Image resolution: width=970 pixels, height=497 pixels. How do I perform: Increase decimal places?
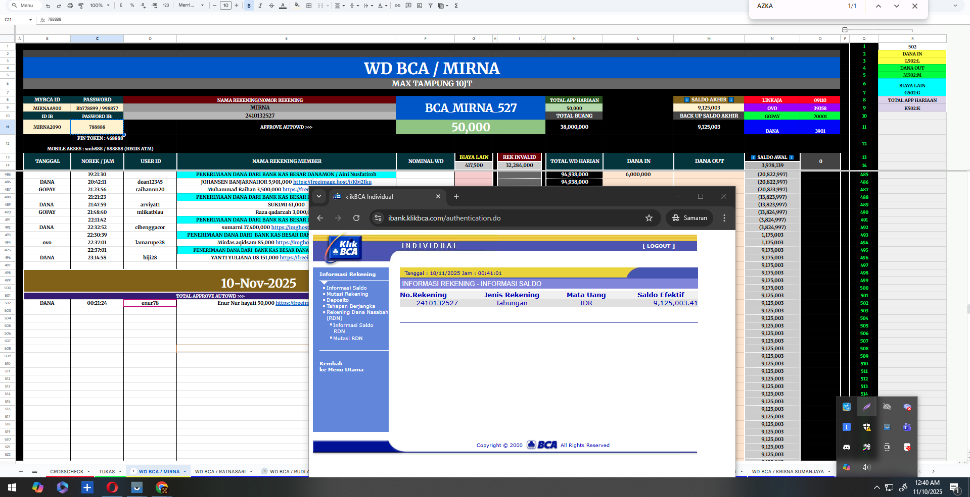click(154, 6)
